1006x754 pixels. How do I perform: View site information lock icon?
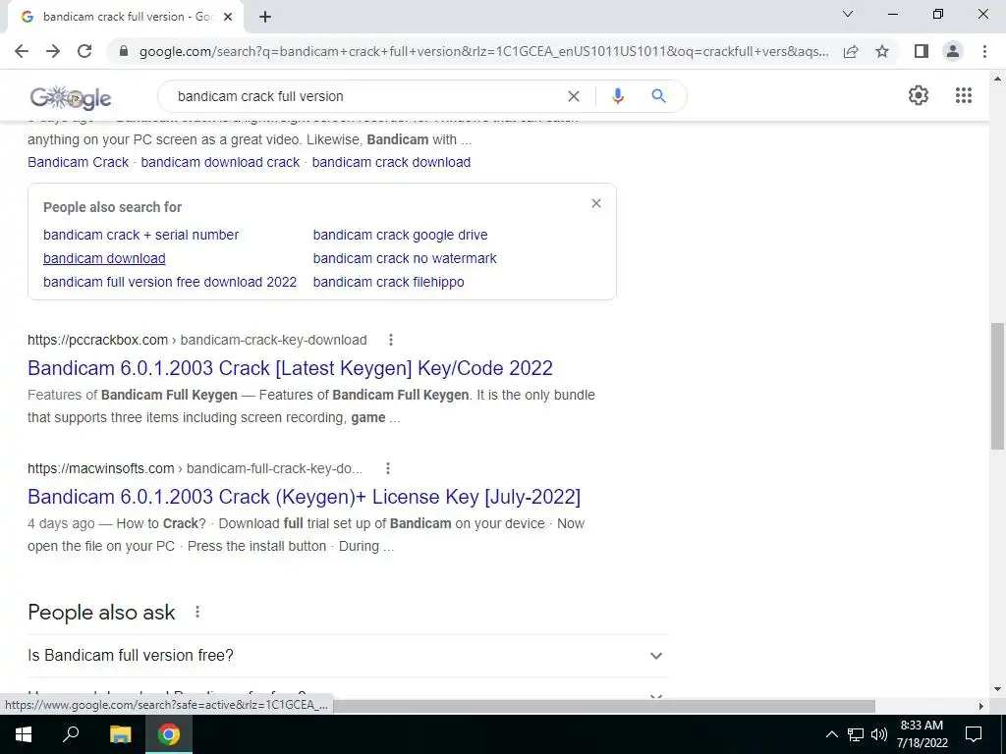[124, 51]
